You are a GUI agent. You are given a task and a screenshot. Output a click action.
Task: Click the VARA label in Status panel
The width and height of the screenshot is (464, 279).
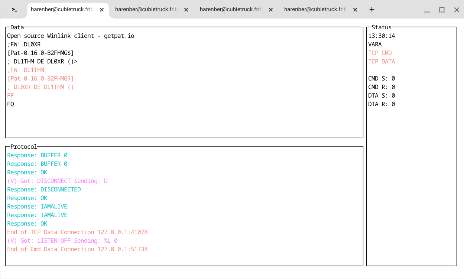click(376, 44)
